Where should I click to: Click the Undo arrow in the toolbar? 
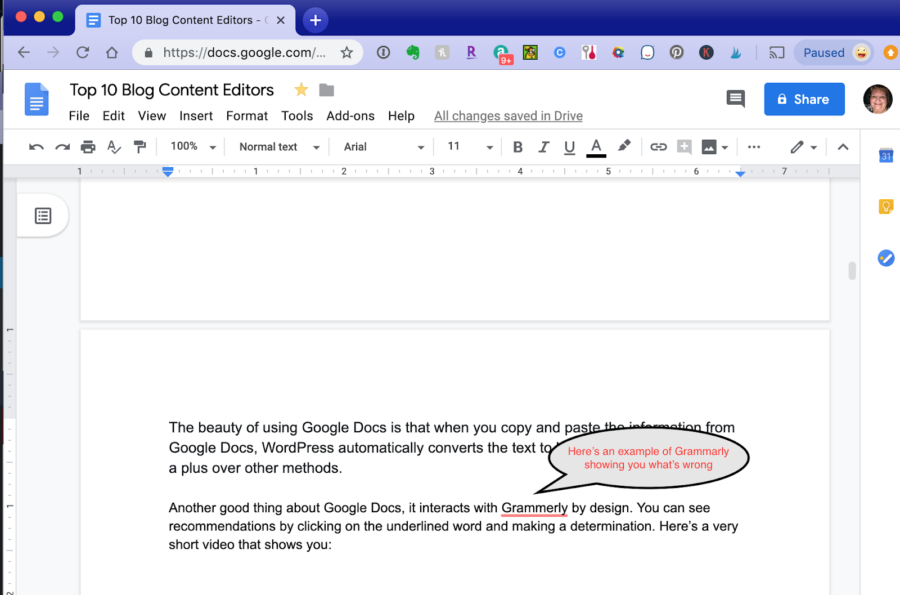tap(37, 147)
